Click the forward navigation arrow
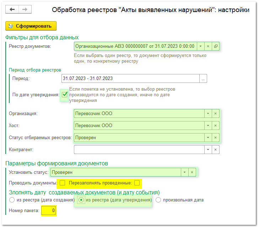The width and height of the screenshot is (259, 228). pyautogui.click(x=25, y=10)
